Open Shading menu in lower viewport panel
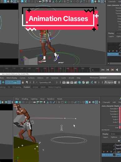The width and height of the screenshot is (121, 162). pos(25,99)
